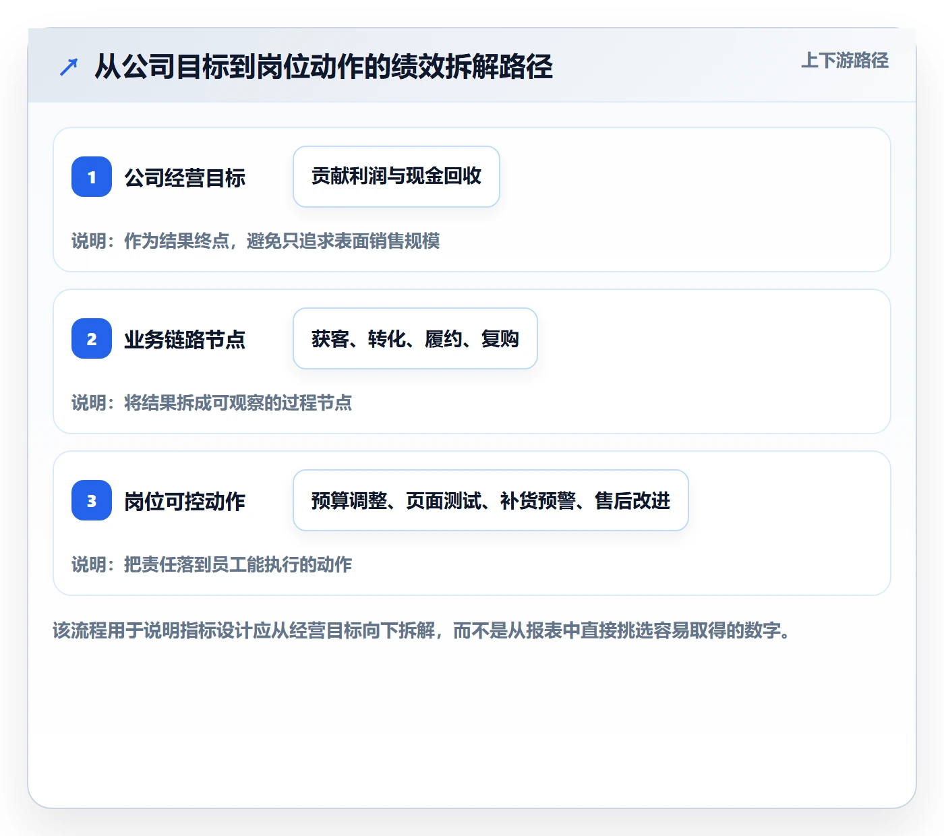
Task: Click the arrow icon beside the title
Action: [x=69, y=67]
